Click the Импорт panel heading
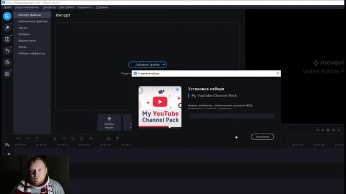This screenshot has height=194, width=346. coord(63,15)
